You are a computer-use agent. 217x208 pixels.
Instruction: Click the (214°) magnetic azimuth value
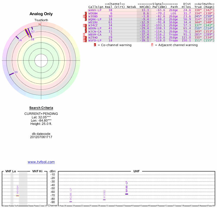pos(209,28)
